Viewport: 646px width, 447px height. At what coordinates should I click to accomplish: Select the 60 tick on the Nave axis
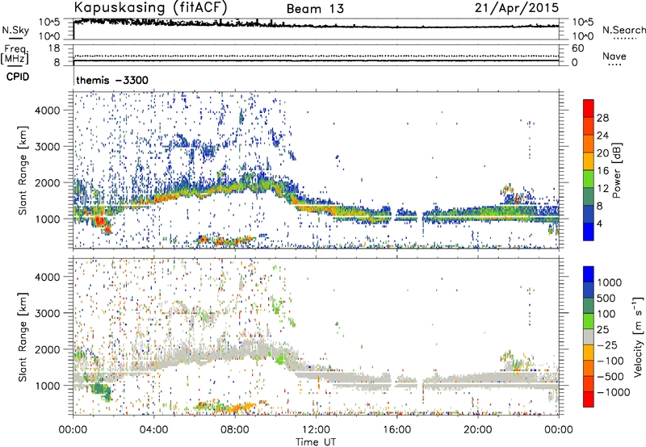[577, 48]
